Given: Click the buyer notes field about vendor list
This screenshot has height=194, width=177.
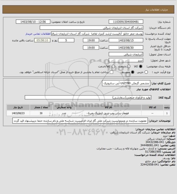Looking at the screenshot, I should (80, 121).
